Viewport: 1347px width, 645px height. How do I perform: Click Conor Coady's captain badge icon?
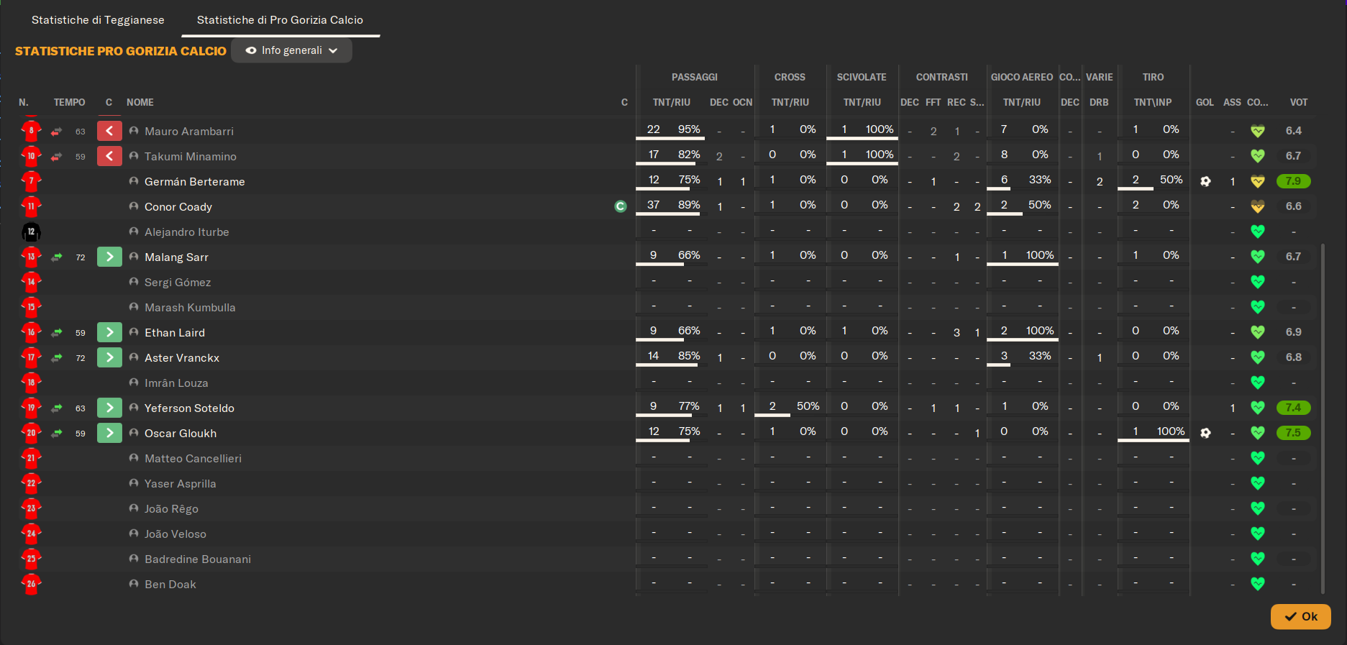[621, 206]
